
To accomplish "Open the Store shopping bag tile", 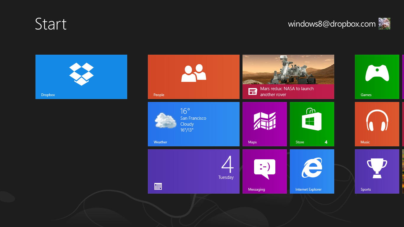I will point(312,124).
